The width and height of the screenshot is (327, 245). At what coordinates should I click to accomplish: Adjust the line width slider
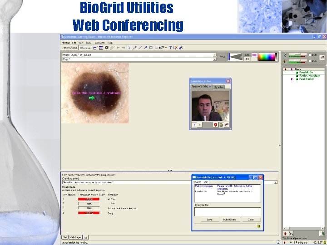[x=235, y=57]
